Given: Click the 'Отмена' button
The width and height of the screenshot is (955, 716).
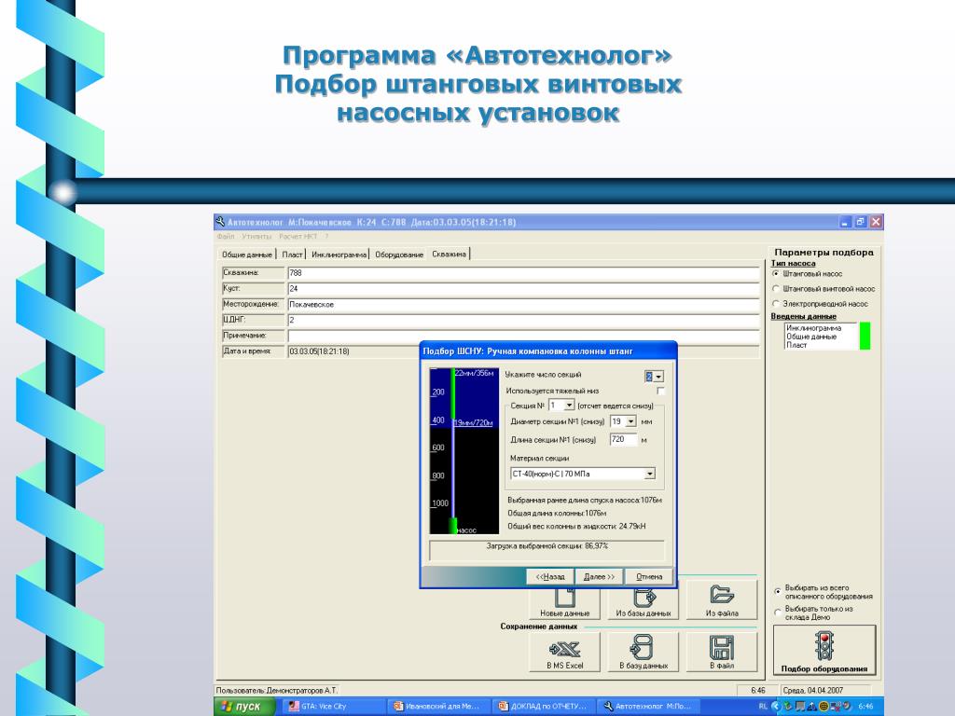Looking at the screenshot, I should pos(649,576).
